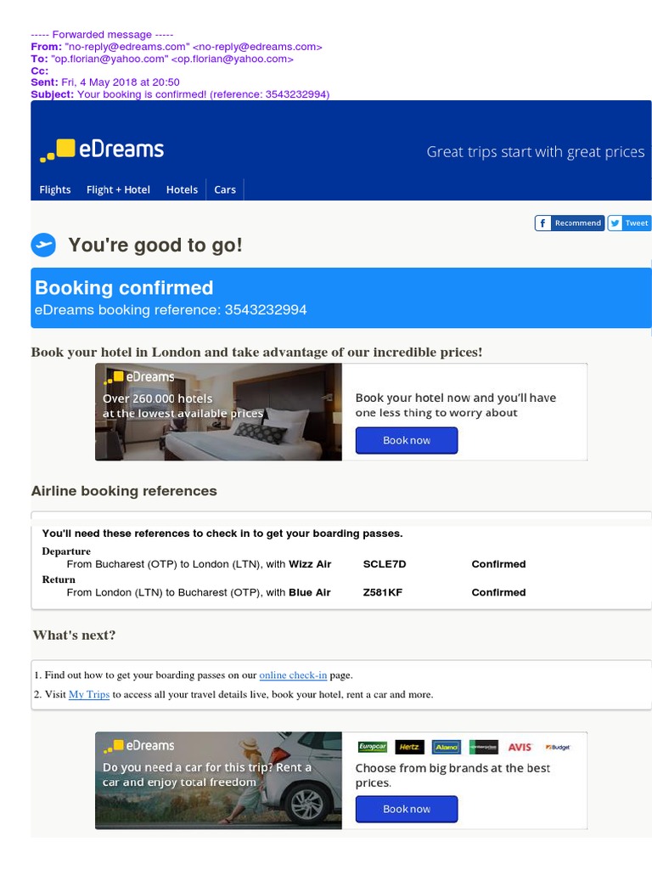Click the Alamo brand logo
Viewport: 652px width, 870px height.
(447, 747)
